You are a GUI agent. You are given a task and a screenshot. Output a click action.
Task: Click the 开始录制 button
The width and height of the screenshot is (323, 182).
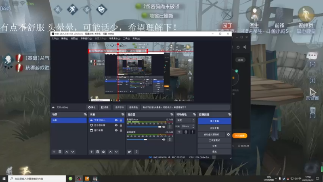[x=214, y=128]
